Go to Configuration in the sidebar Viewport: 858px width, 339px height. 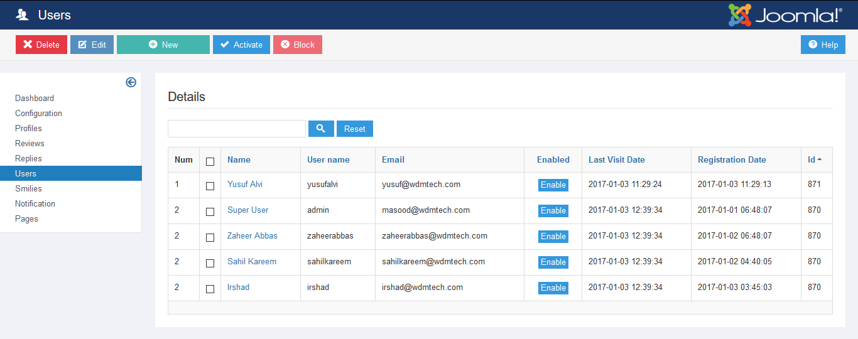point(38,114)
